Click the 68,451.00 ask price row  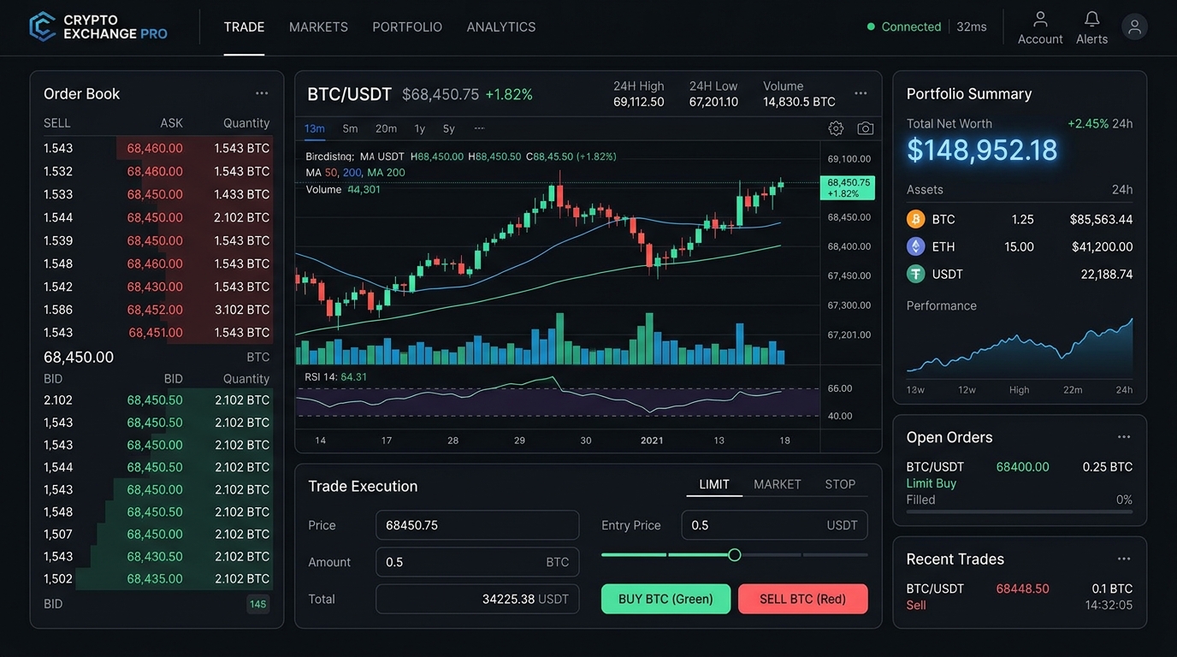(157, 332)
